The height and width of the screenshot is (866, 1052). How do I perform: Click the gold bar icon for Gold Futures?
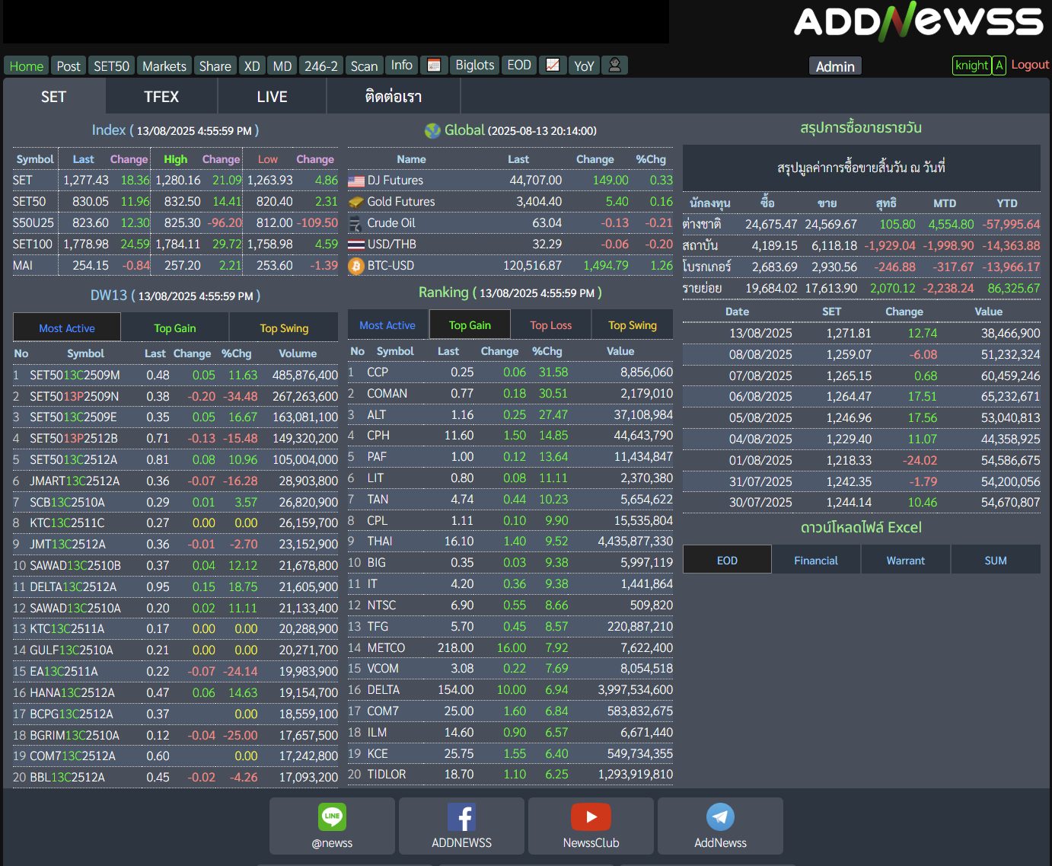[x=356, y=202]
